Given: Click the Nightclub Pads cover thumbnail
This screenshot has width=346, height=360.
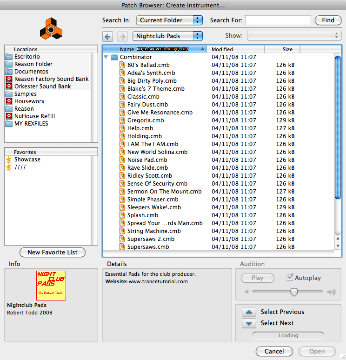Looking at the screenshot, I should tap(51, 286).
